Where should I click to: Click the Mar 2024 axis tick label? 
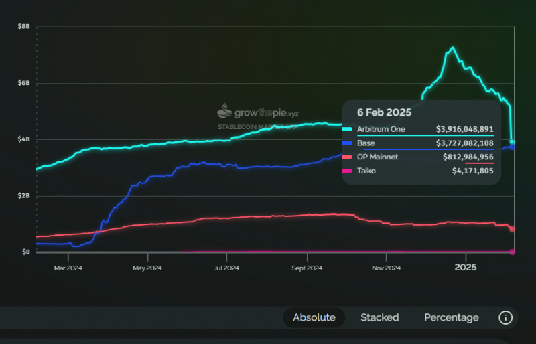click(x=68, y=268)
